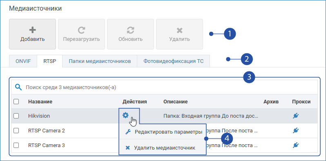The height and width of the screenshot is (161, 326).
Task: Select the Hikvision name cell
Action: [39, 116]
